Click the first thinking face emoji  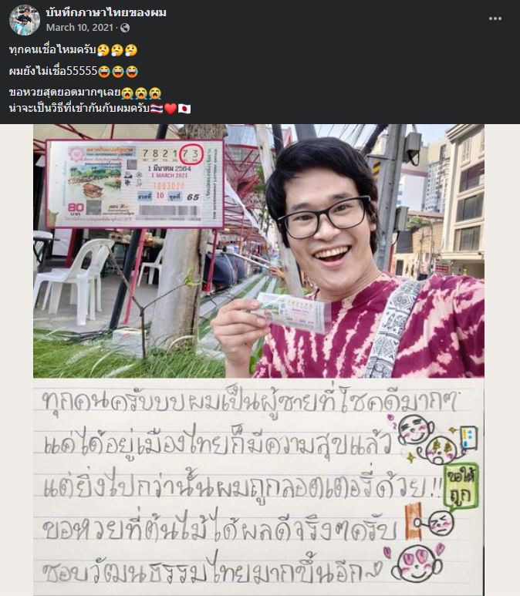(103, 50)
